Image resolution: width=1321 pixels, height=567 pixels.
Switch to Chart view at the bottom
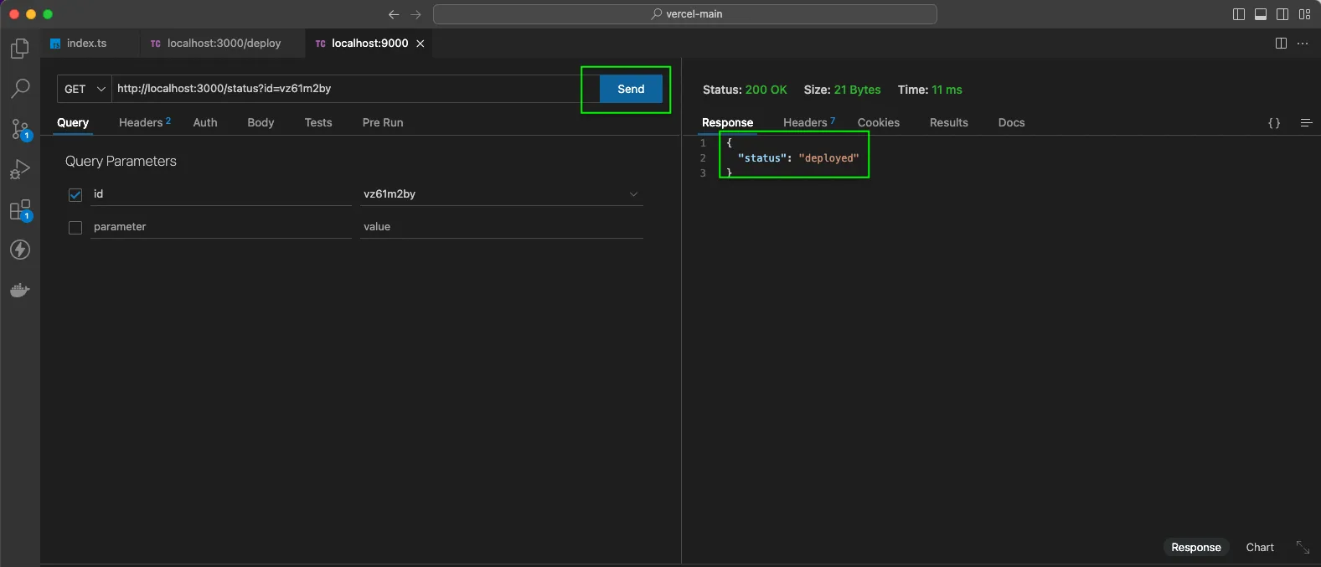pyautogui.click(x=1260, y=547)
